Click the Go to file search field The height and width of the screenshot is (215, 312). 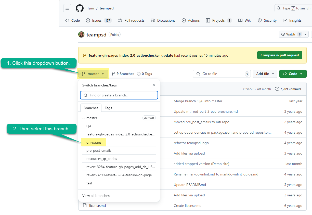pos(222,74)
